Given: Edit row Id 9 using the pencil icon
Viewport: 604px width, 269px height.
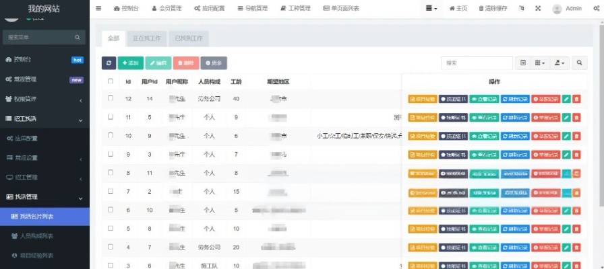Looking at the screenshot, I should tap(566, 155).
